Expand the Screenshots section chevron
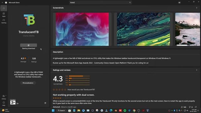The image size is (201, 113). click(x=197, y=8)
